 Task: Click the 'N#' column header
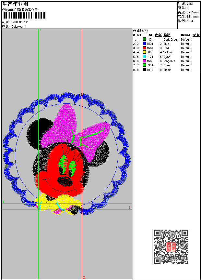[x=139, y=35]
